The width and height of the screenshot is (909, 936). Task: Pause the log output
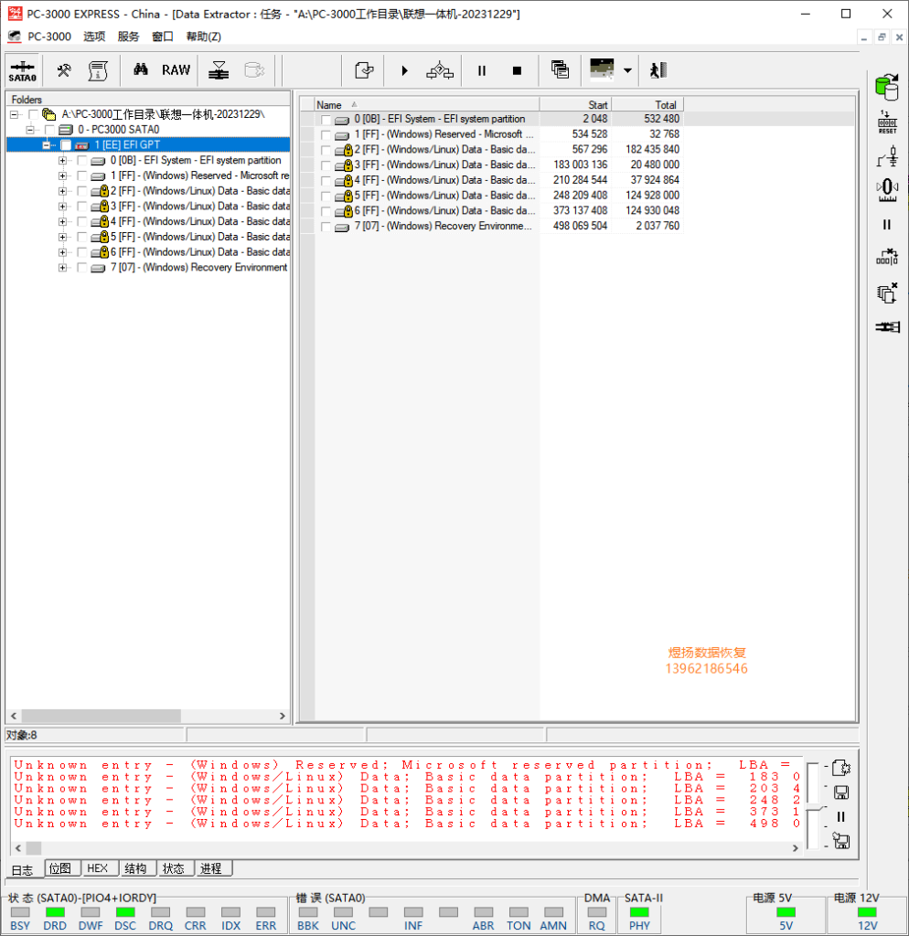click(x=841, y=816)
